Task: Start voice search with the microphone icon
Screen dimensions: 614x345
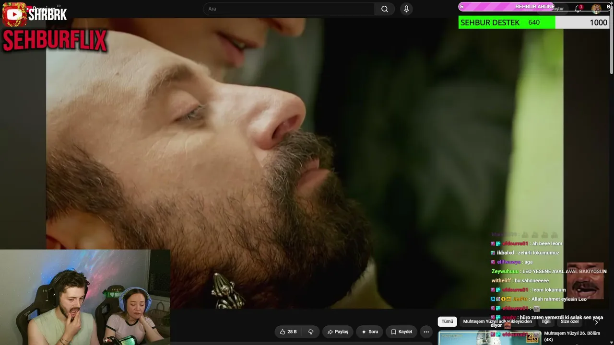Action: tap(406, 9)
